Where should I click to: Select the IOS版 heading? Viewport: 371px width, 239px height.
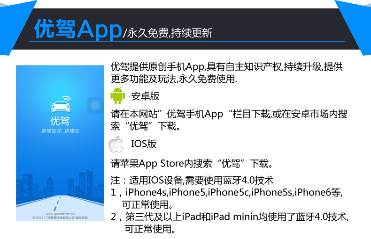pyautogui.click(x=144, y=144)
